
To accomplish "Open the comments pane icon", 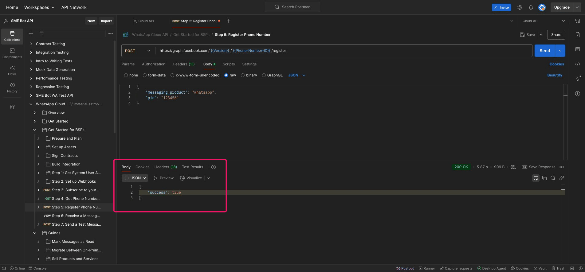I will pos(578,49).
